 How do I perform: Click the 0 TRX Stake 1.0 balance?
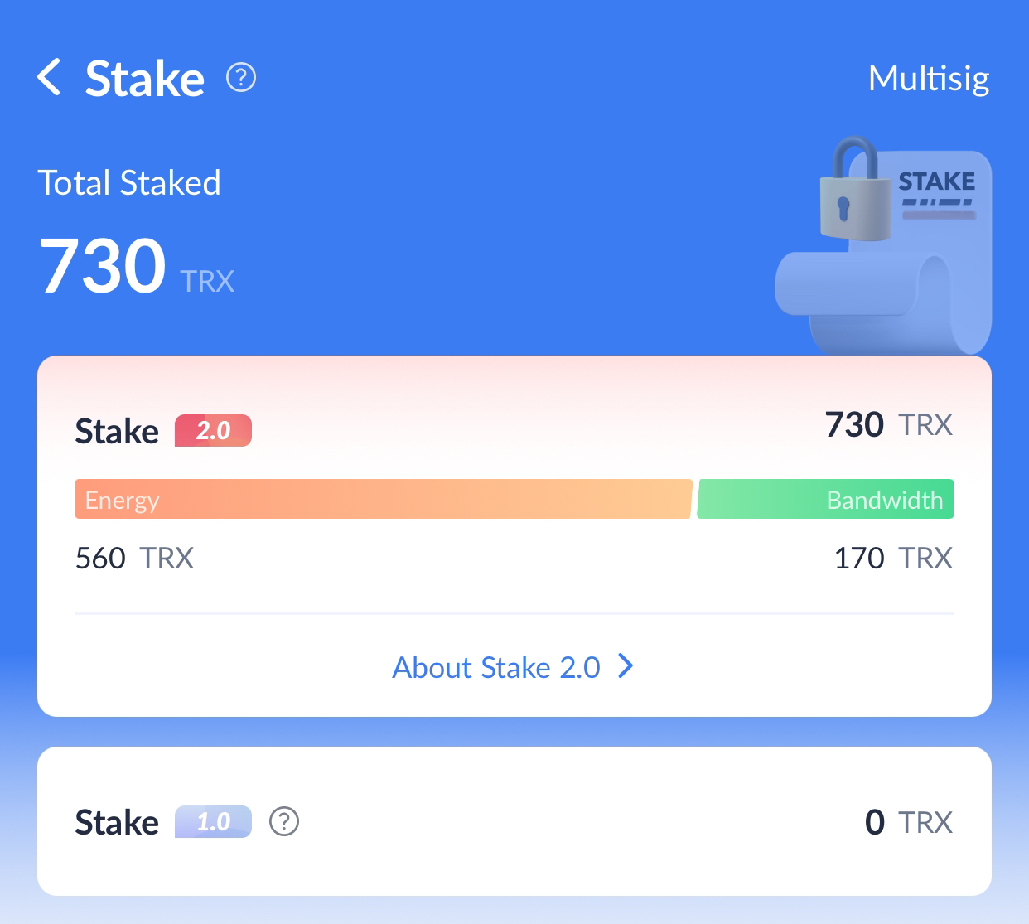pos(909,822)
